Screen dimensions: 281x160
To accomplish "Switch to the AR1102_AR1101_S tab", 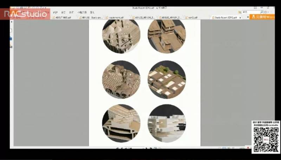I will 173,17.
